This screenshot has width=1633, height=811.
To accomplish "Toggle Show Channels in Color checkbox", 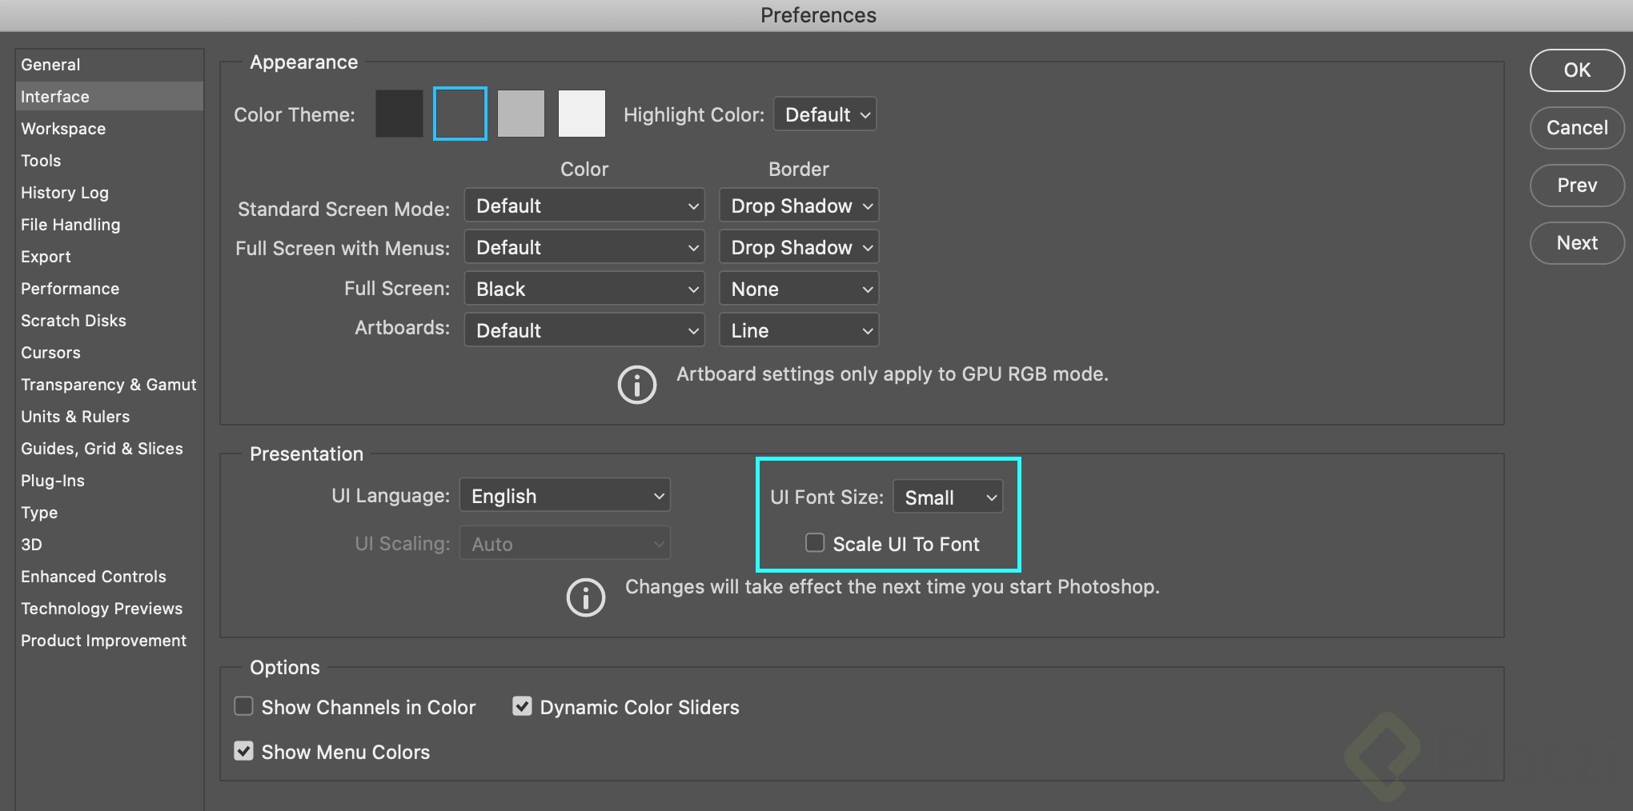I will pos(243,706).
